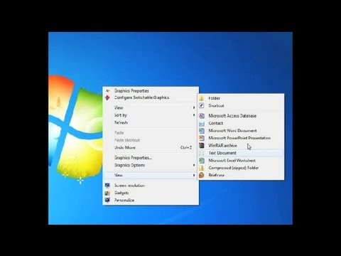Screen dimensions: 341x256
Task: Click the Shortcut icon in New submenu
Action: 202,105
